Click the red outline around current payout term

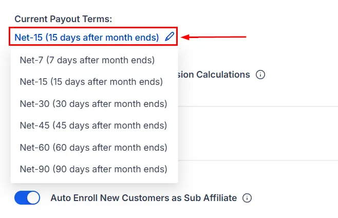click(x=93, y=27)
